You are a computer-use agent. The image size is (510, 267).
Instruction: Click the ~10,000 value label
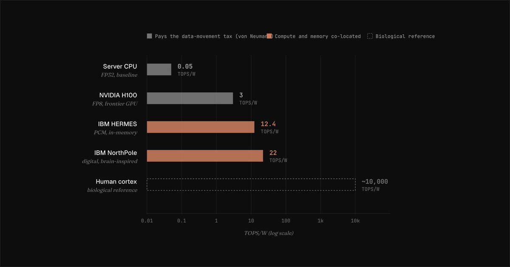pyautogui.click(x=375, y=182)
